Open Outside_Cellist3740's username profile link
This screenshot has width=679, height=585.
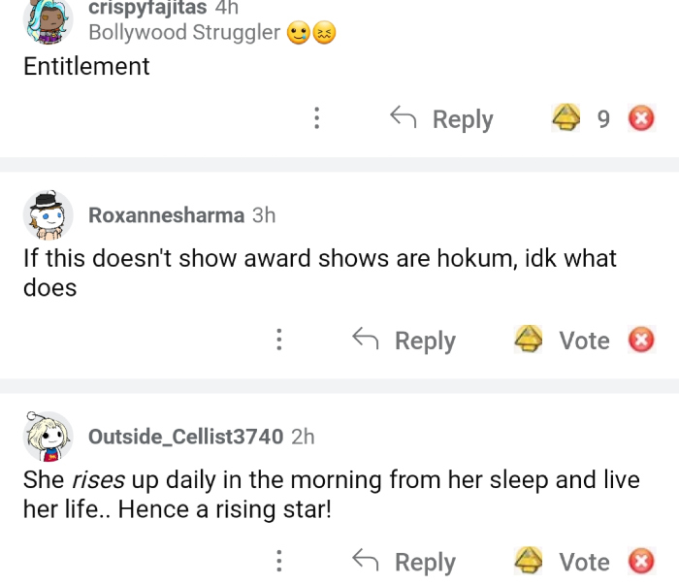click(x=185, y=437)
